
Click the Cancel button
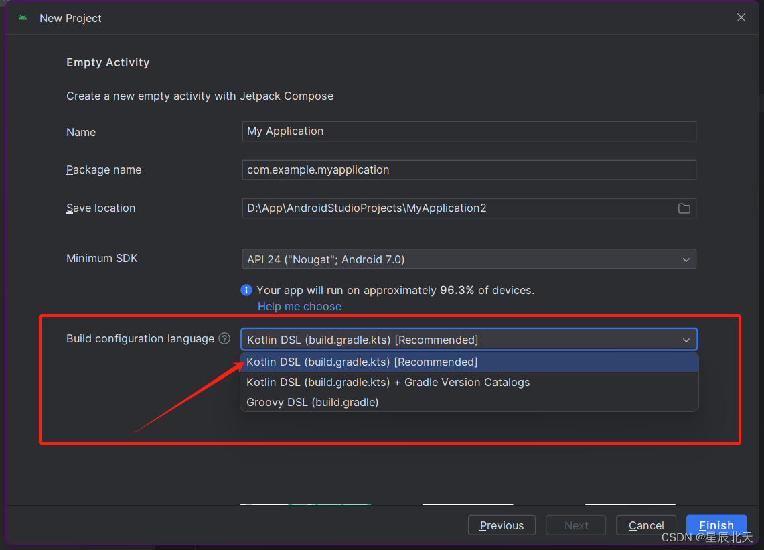(646, 525)
